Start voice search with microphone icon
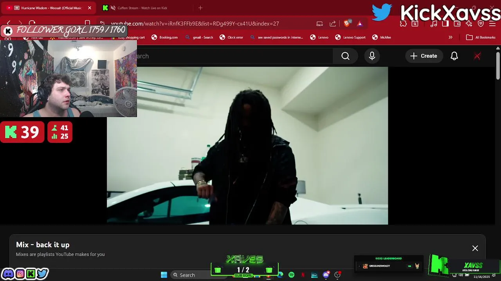 [x=372, y=56]
